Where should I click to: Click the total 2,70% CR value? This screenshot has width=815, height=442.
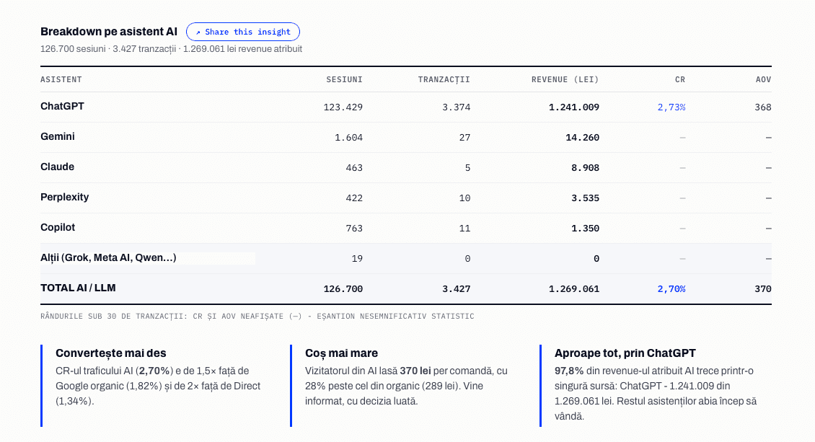click(671, 289)
